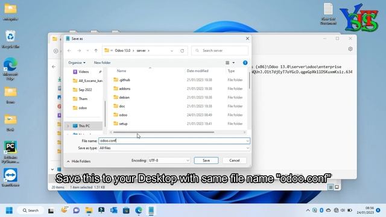
Task: Click the TeamViewer desktop icon
Action: pyautogui.click(x=10, y=177)
